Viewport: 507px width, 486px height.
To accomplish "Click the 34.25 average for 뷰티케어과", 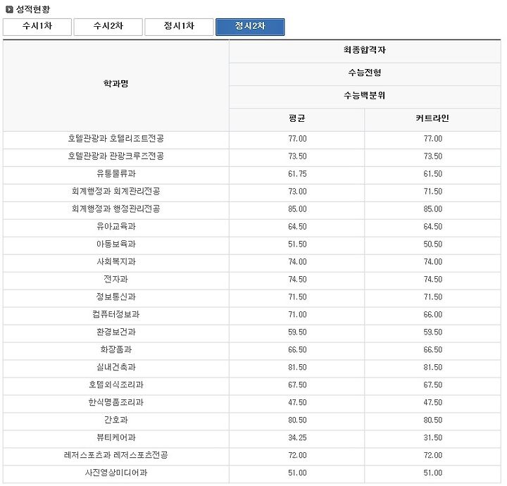I will click(x=297, y=438).
